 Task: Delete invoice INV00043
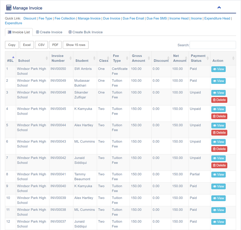tap(219, 149)
